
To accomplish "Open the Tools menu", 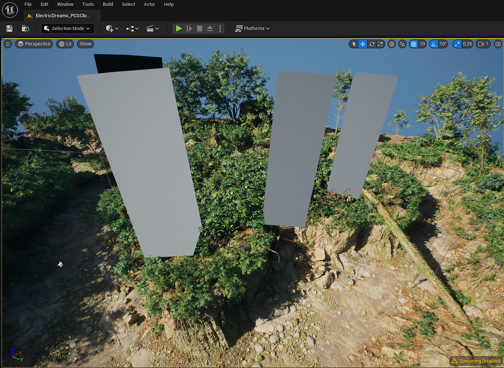I will click(88, 4).
